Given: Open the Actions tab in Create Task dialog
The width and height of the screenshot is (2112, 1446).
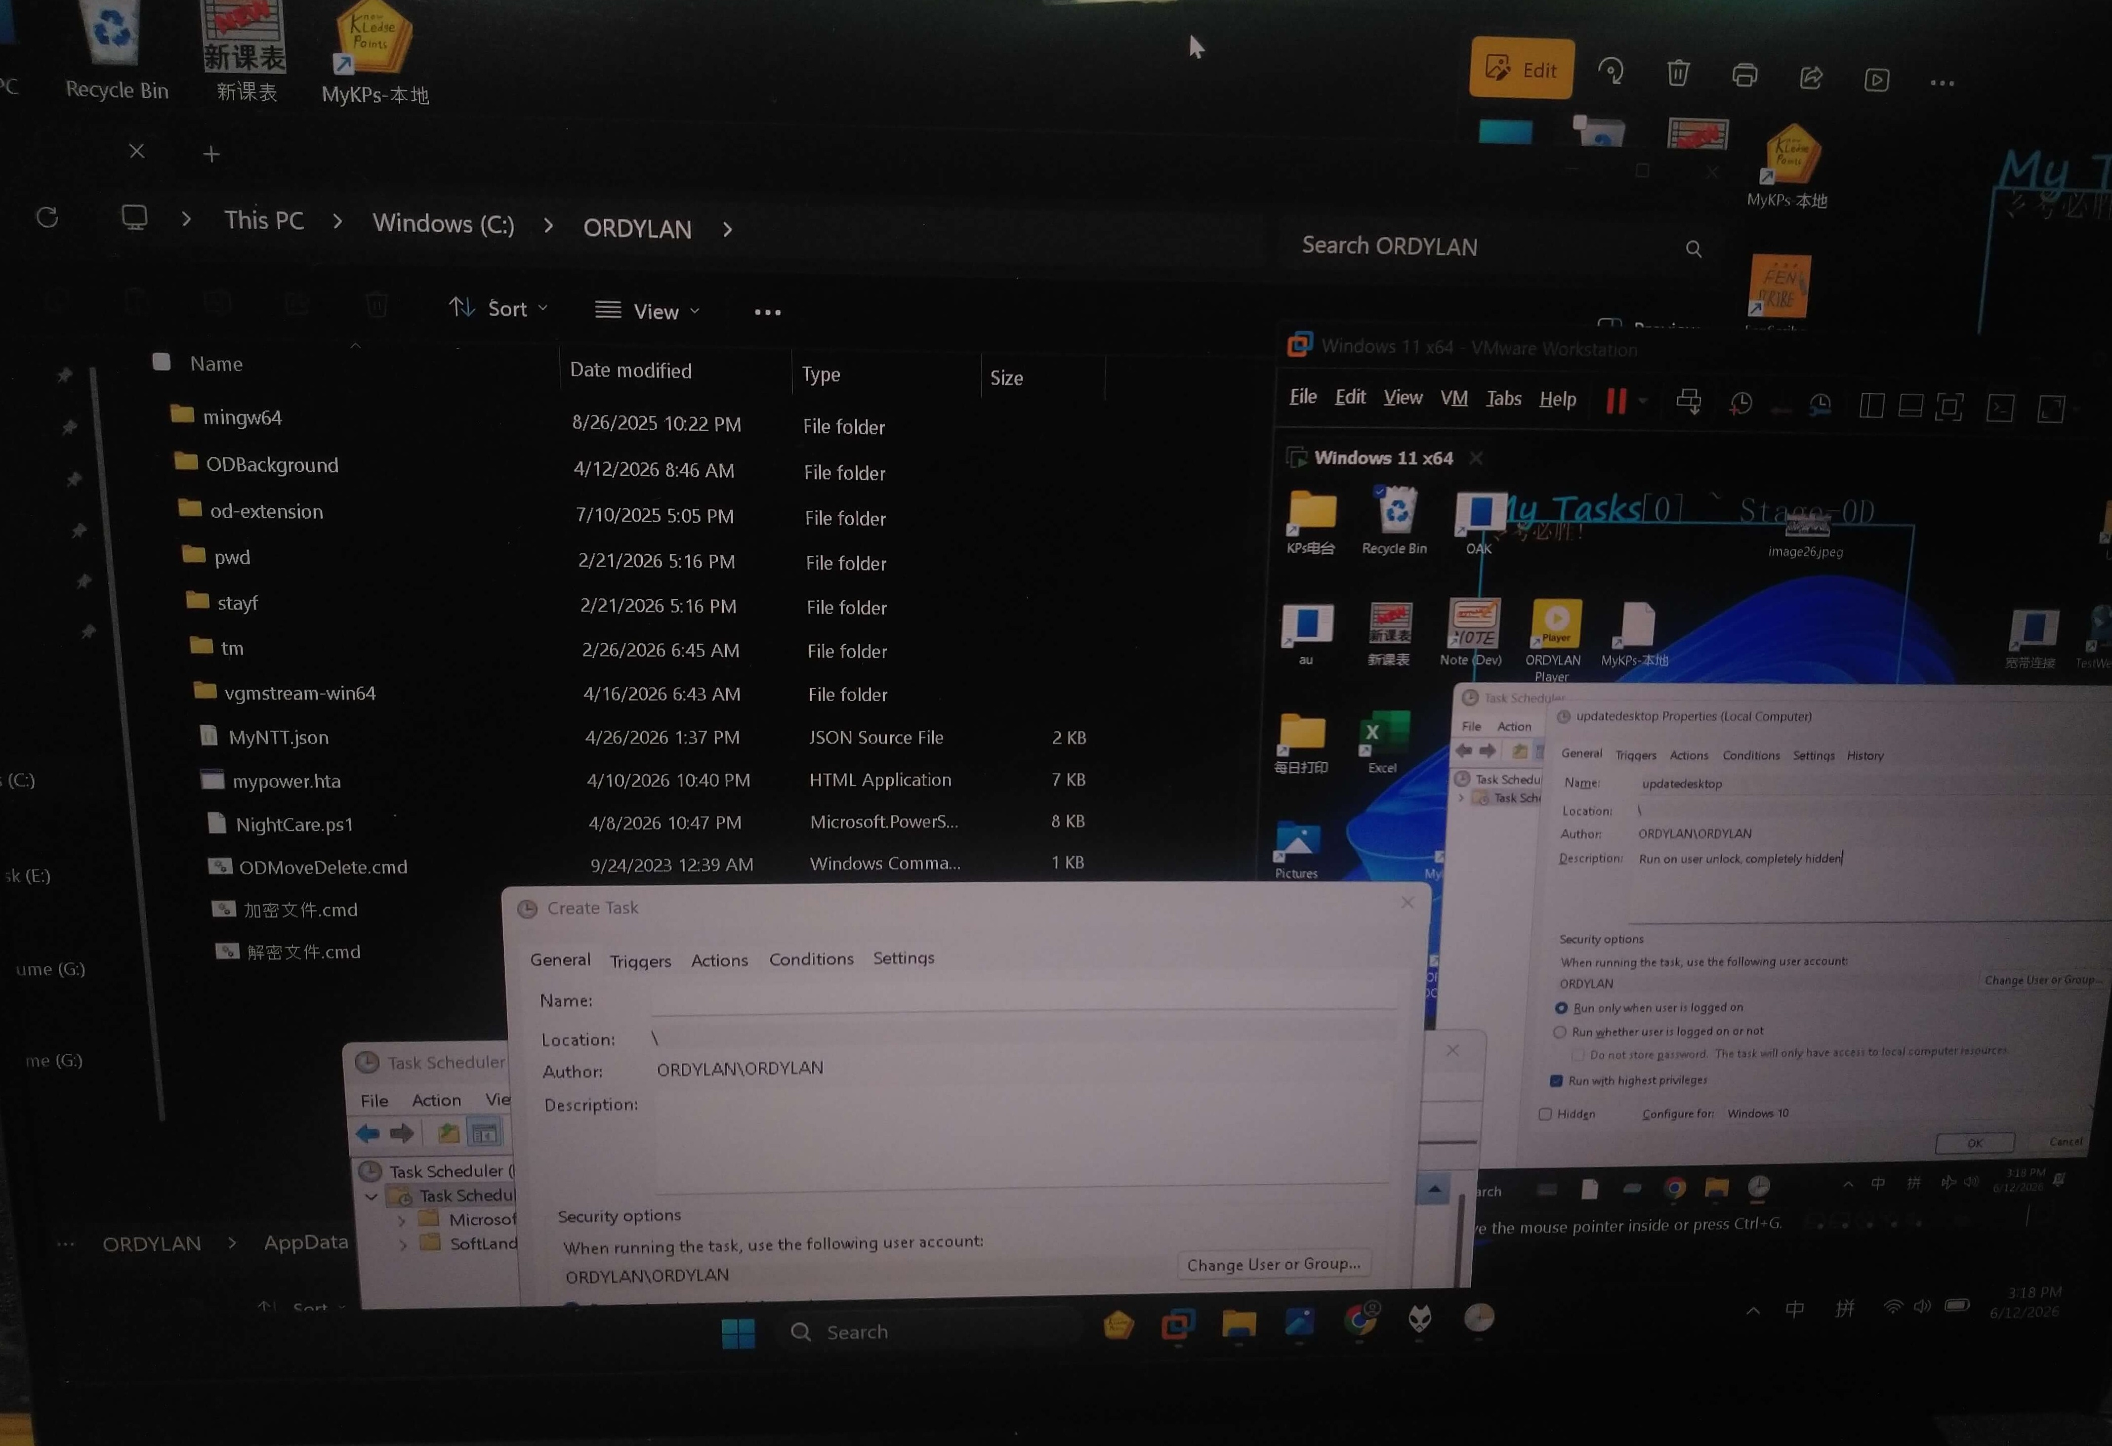Looking at the screenshot, I should (x=720, y=960).
